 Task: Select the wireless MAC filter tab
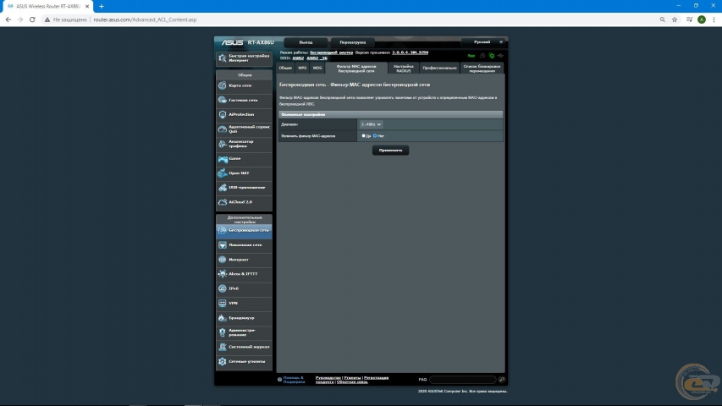click(x=356, y=69)
